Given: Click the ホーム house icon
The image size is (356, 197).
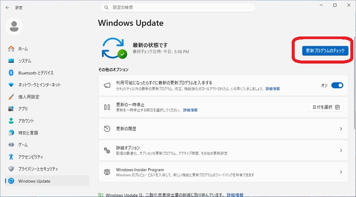Looking at the screenshot, I should (x=11, y=49).
